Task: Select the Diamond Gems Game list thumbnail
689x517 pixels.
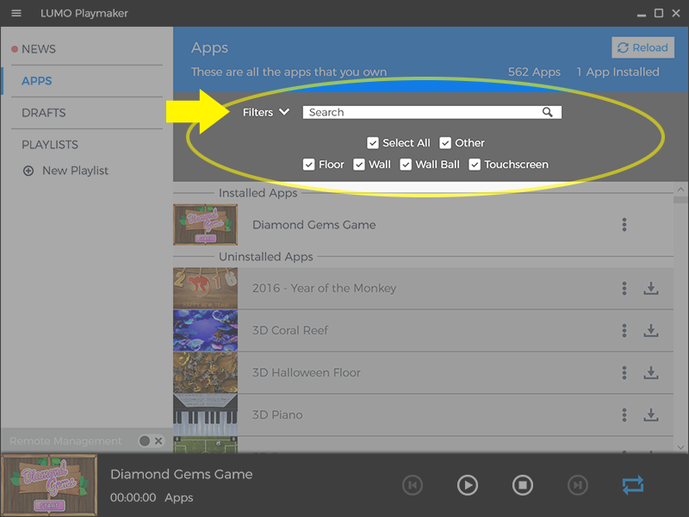Action: (205, 225)
